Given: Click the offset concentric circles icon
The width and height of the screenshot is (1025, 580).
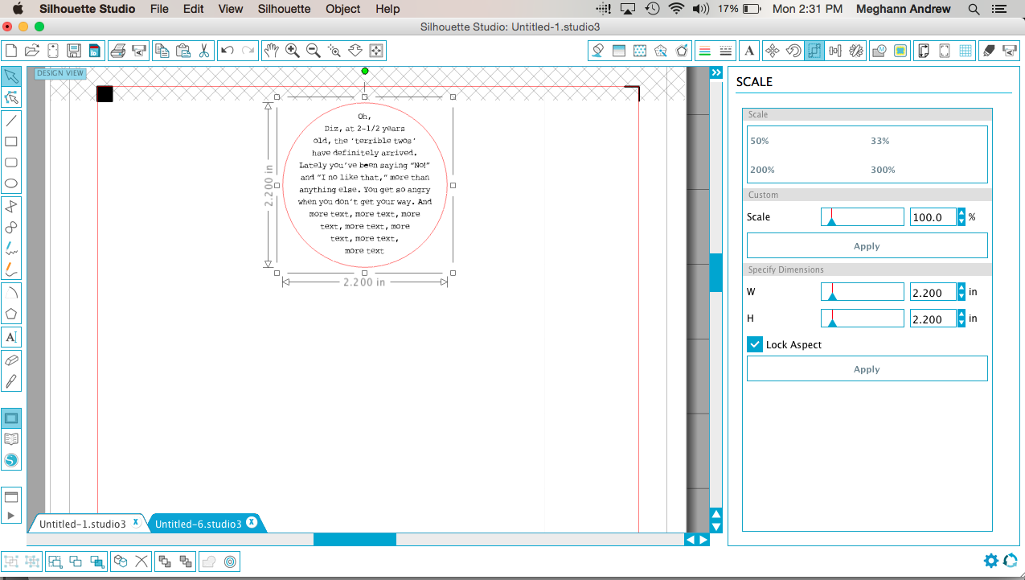Looking at the screenshot, I should click(x=230, y=561).
